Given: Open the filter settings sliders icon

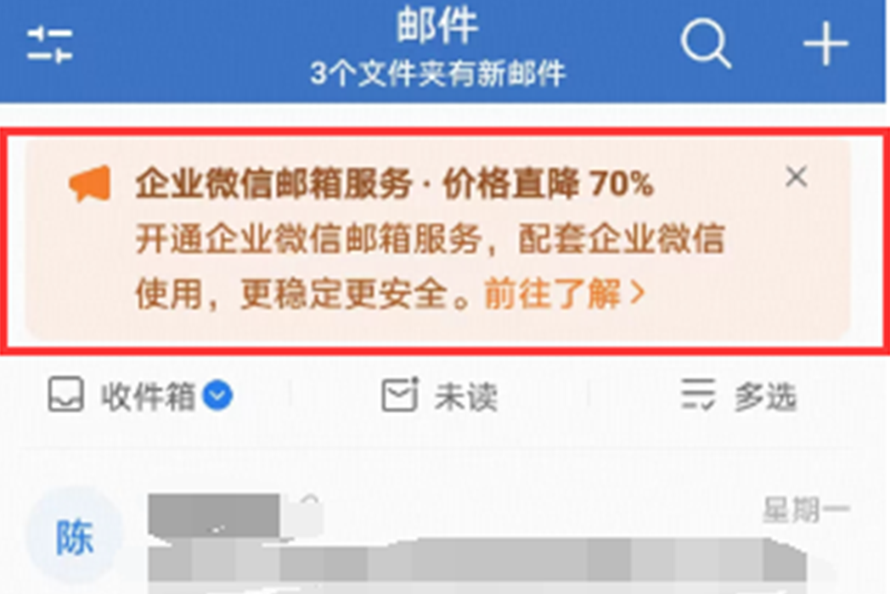Looking at the screenshot, I should tap(50, 44).
